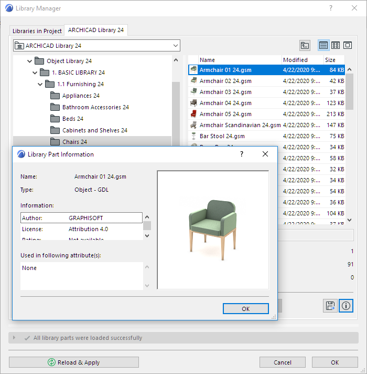
Task: Select Bar Stool 24.gsm file name
Action: click(x=222, y=136)
